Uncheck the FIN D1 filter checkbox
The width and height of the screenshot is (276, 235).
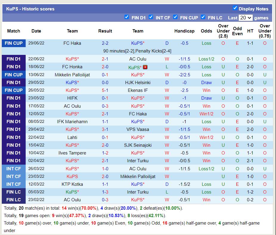pyautogui.click(x=127, y=17)
